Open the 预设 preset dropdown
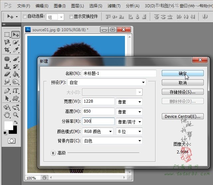The height and width of the screenshot is (185, 213). coord(107,82)
